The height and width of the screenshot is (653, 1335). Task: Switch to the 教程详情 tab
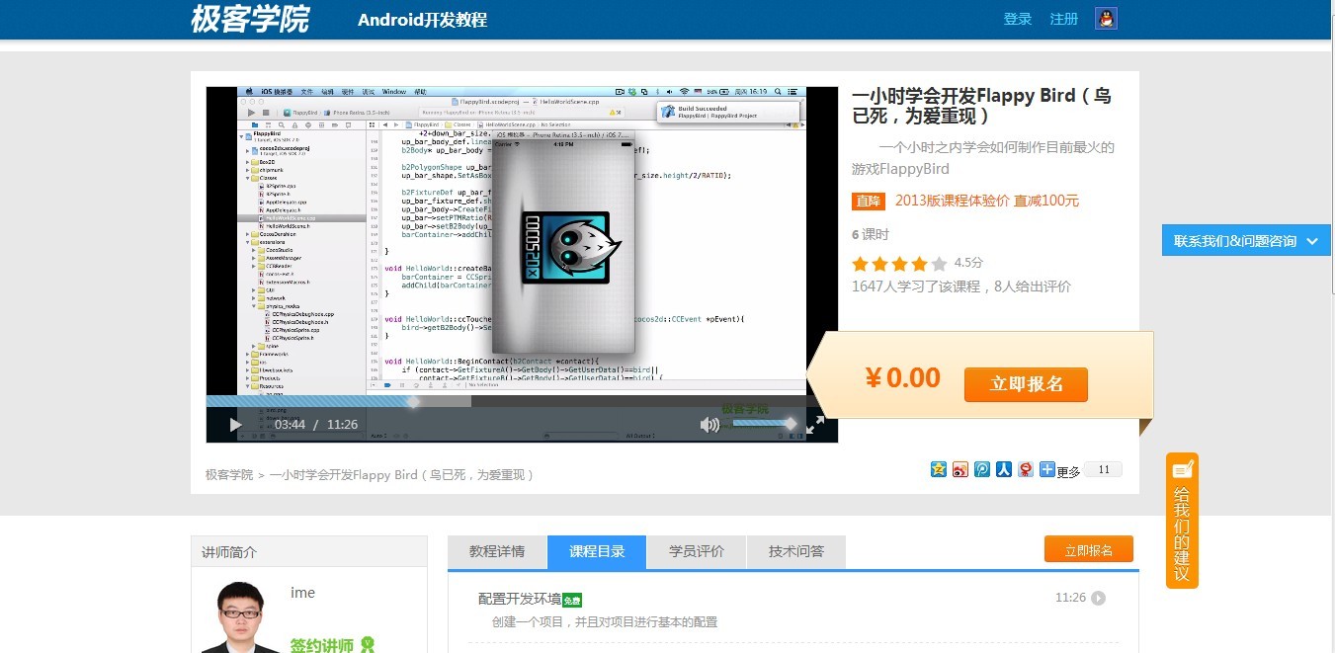pos(497,551)
